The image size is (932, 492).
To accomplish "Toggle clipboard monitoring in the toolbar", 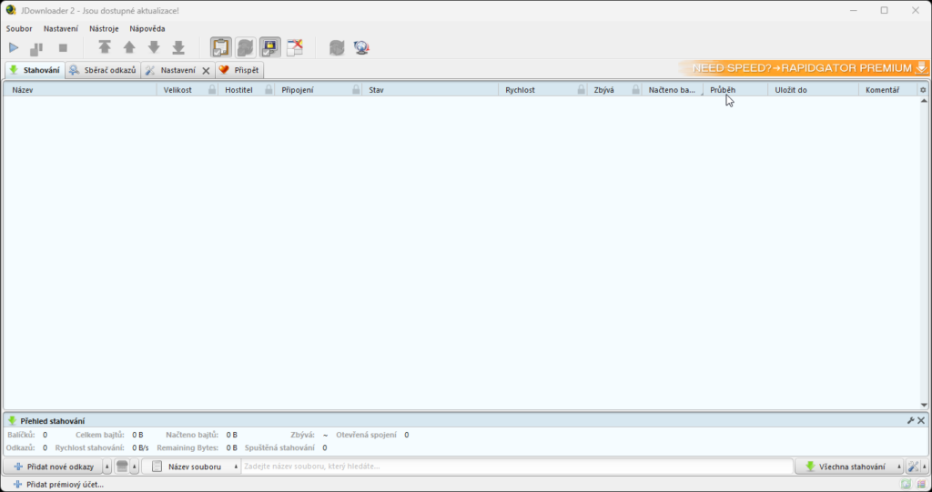I will (x=220, y=47).
